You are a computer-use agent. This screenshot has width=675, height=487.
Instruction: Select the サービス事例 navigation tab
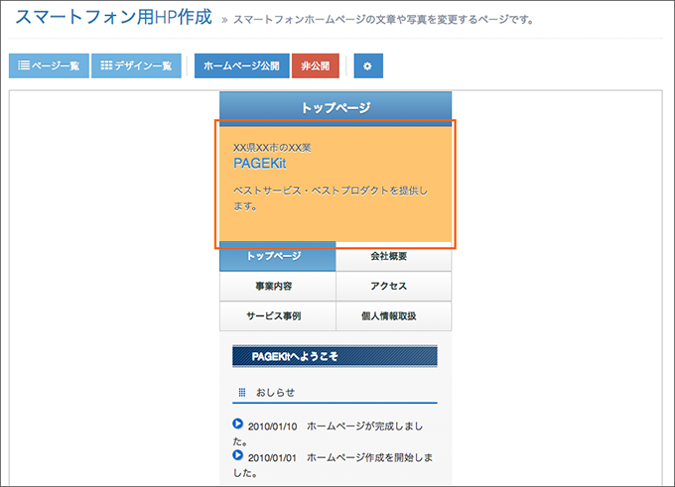coord(278,316)
